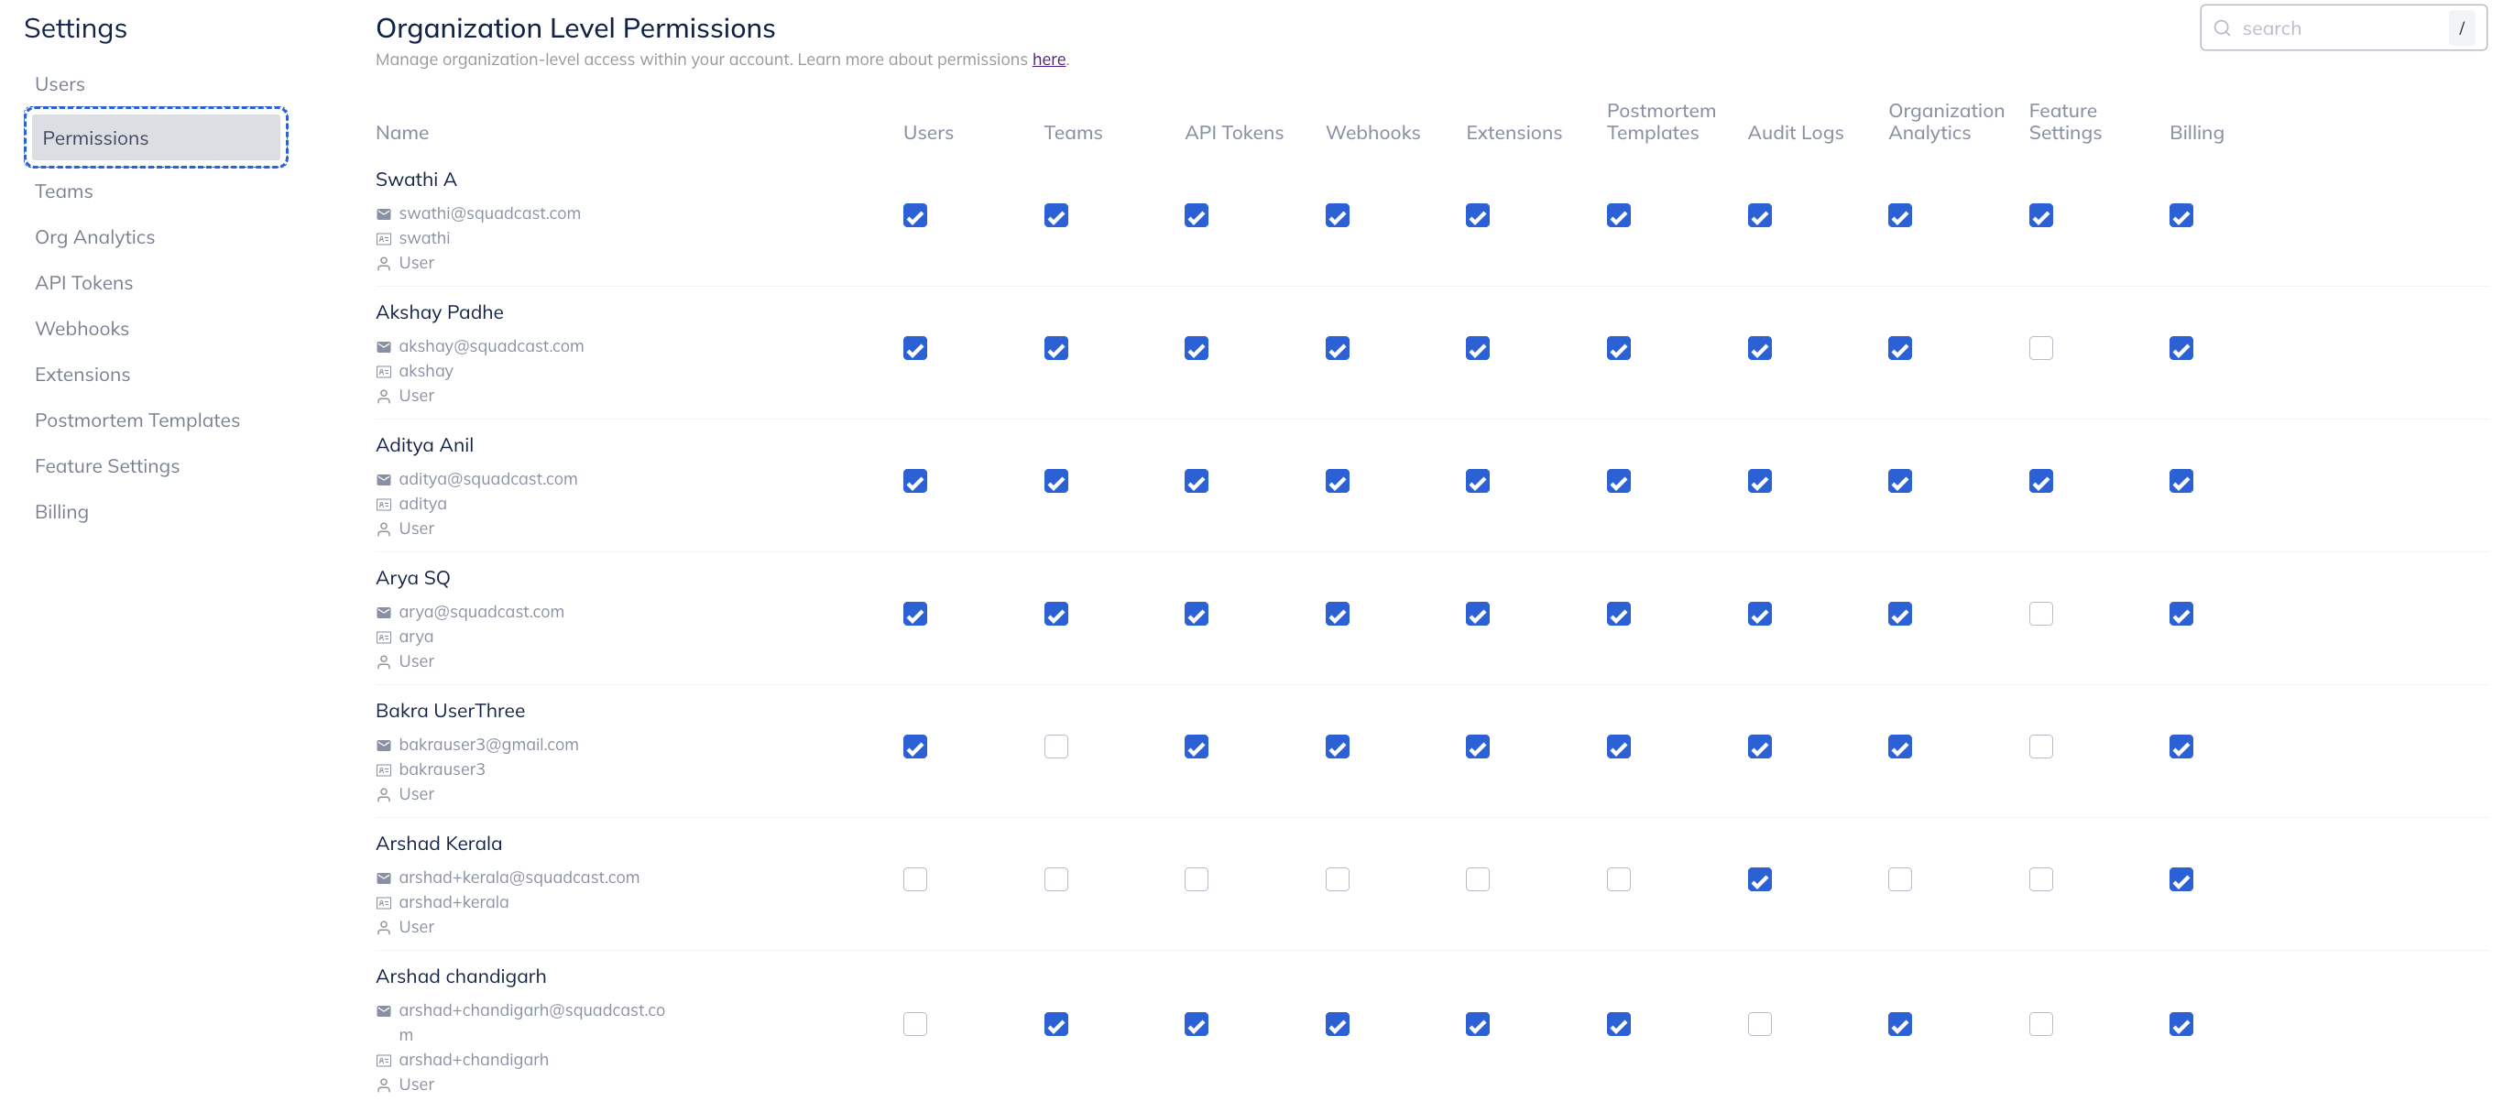
Task: Click person icon beside Aditya Anil's User role
Action: [x=384, y=529]
